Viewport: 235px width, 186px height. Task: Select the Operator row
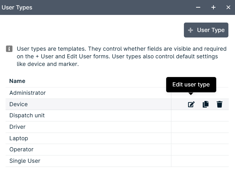(117, 150)
